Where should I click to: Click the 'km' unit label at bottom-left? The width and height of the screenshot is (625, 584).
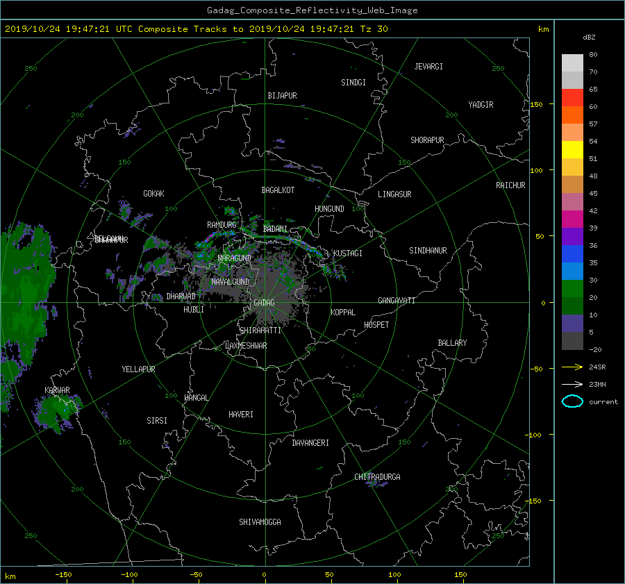coord(10,576)
